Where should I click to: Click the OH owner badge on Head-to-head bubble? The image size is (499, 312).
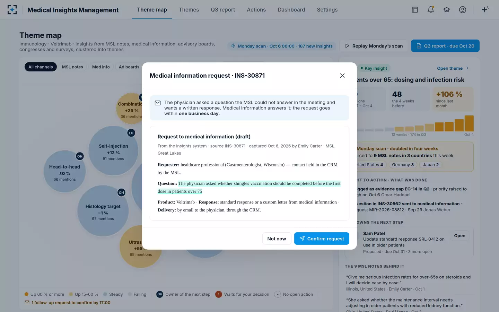[80, 156]
